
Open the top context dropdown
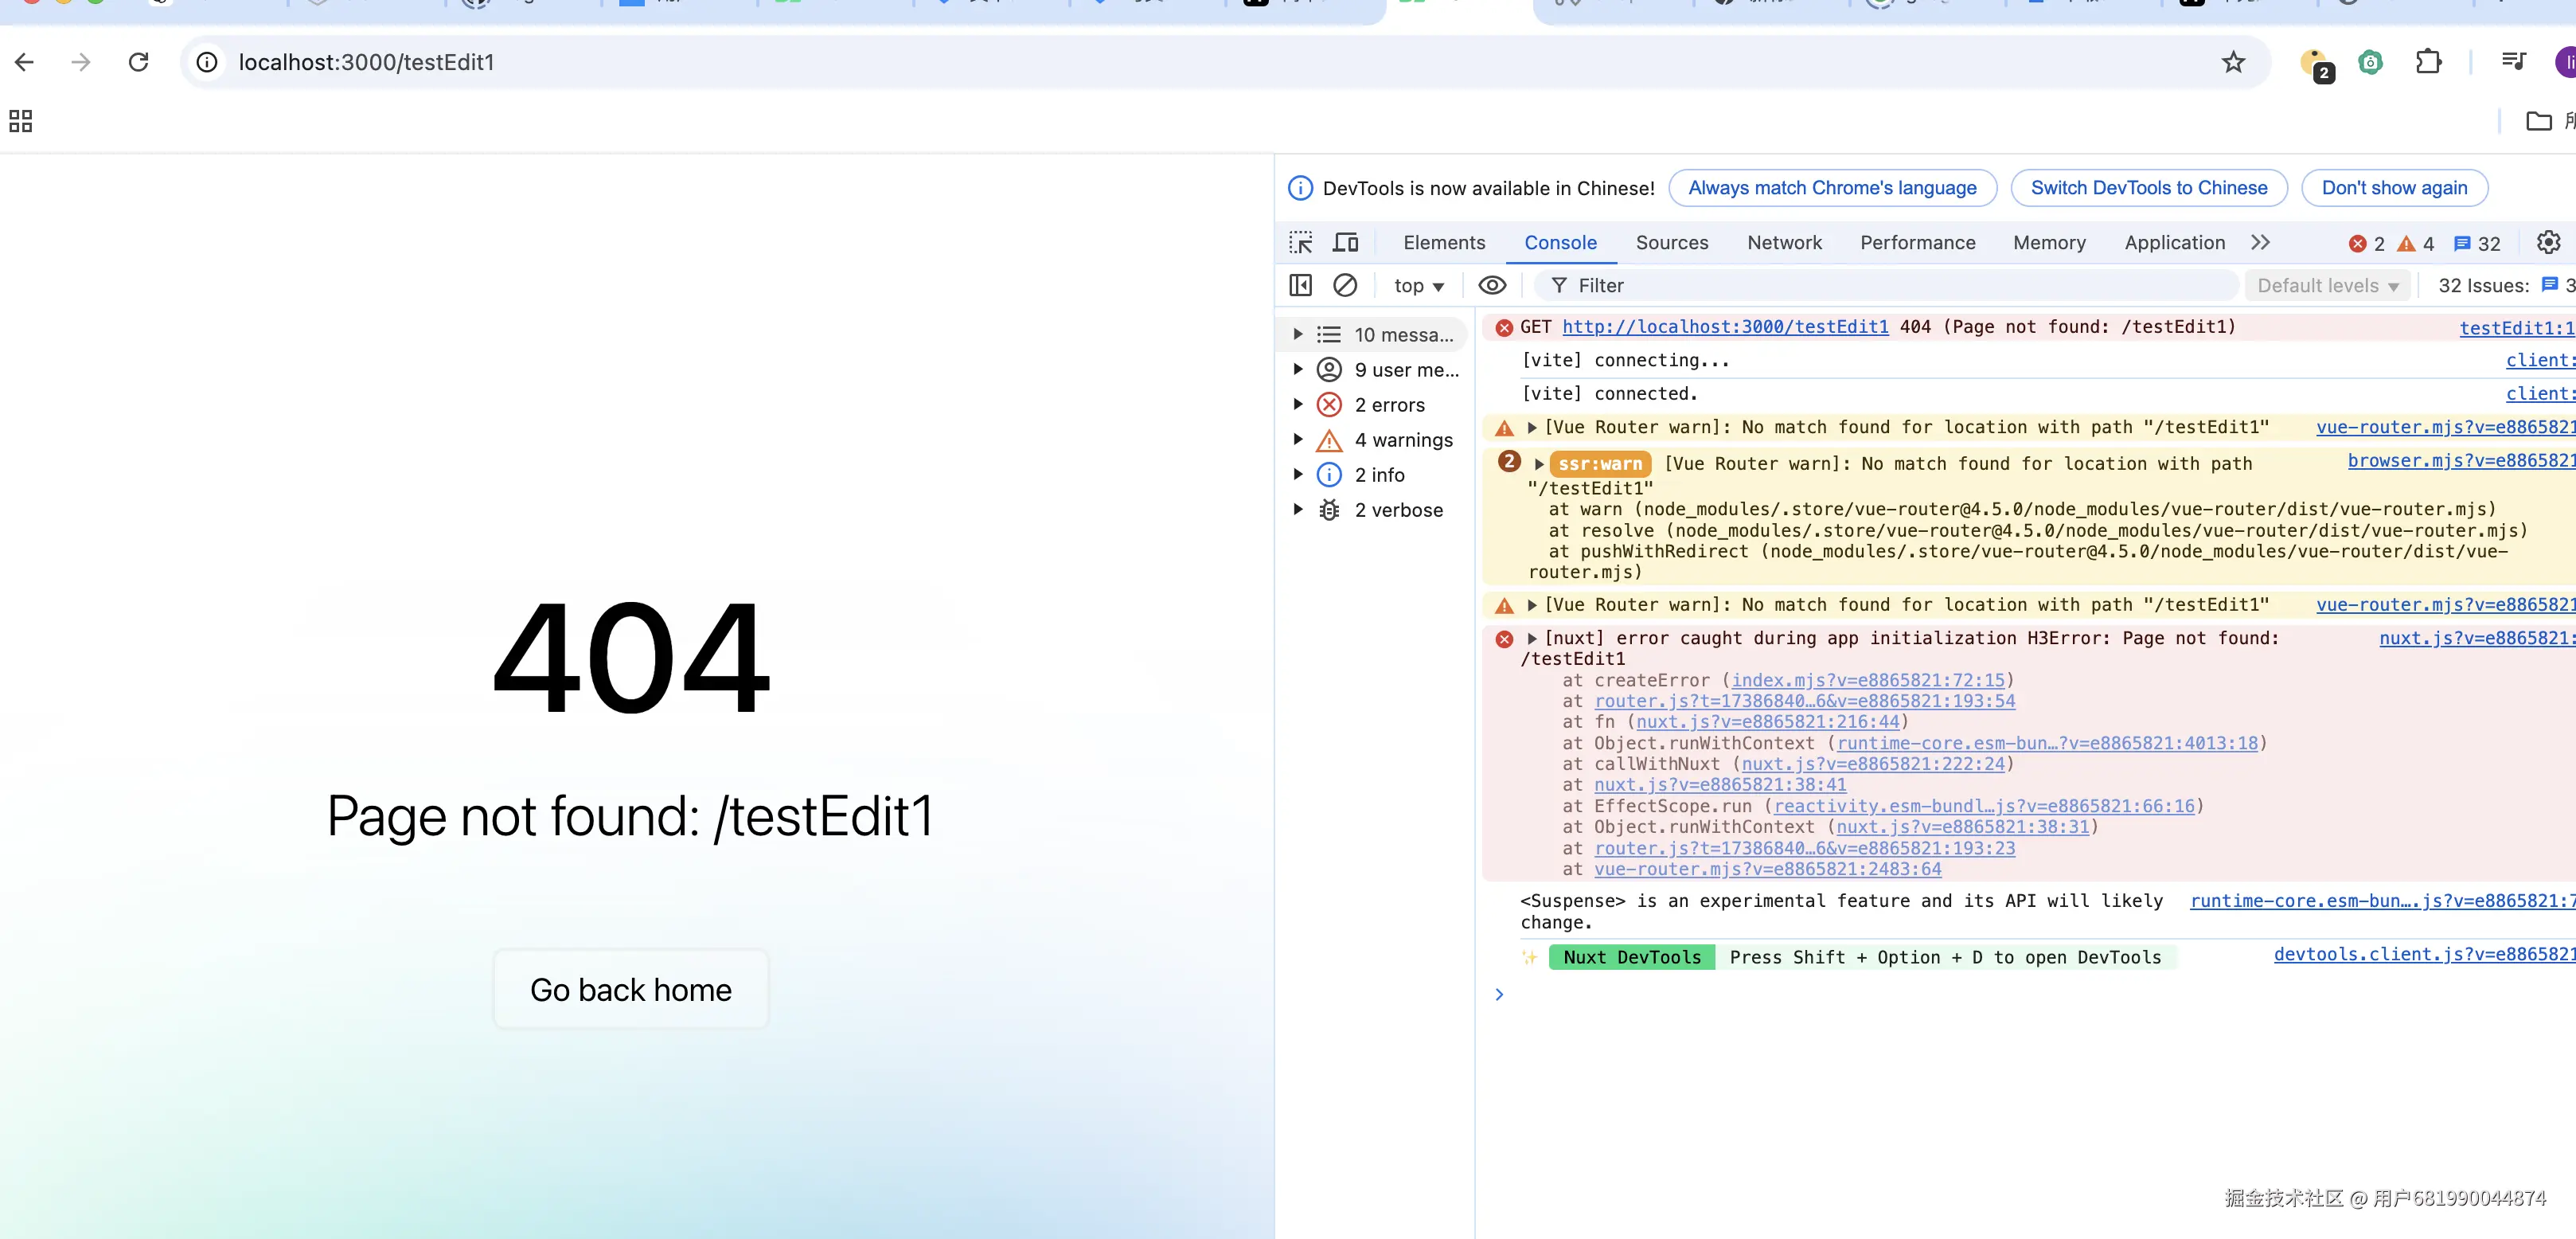pyautogui.click(x=1418, y=286)
